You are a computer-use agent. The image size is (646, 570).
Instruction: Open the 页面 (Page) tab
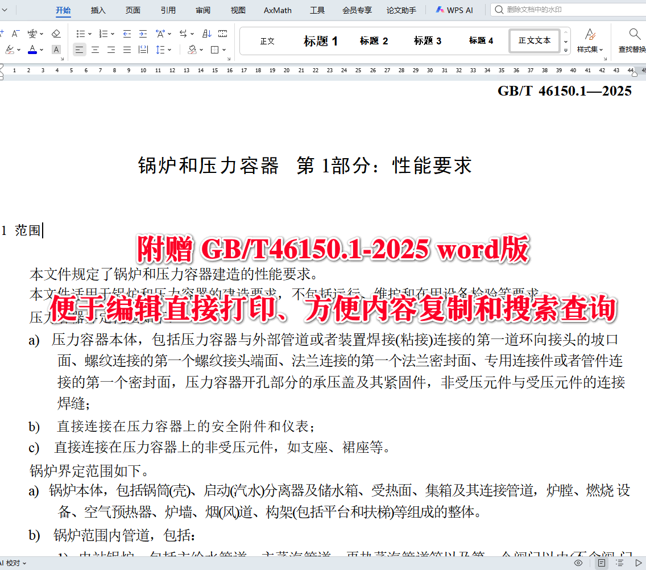click(133, 10)
